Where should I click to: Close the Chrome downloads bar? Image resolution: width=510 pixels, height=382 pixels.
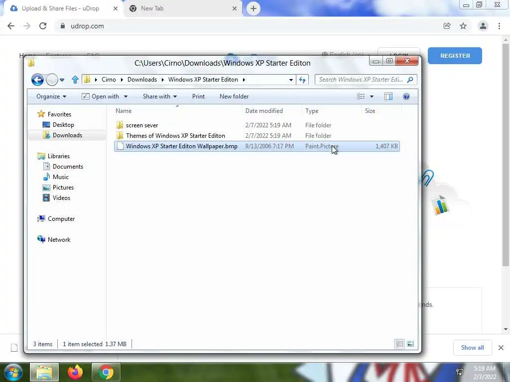click(x=501, y=348)
